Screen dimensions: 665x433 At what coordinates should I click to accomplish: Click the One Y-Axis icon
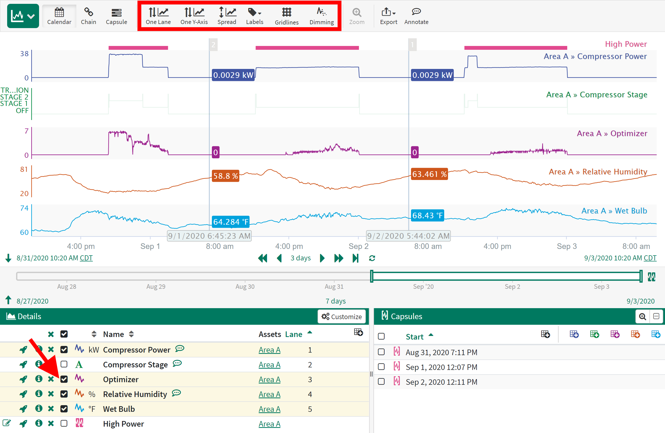click(x=194, y=16)
